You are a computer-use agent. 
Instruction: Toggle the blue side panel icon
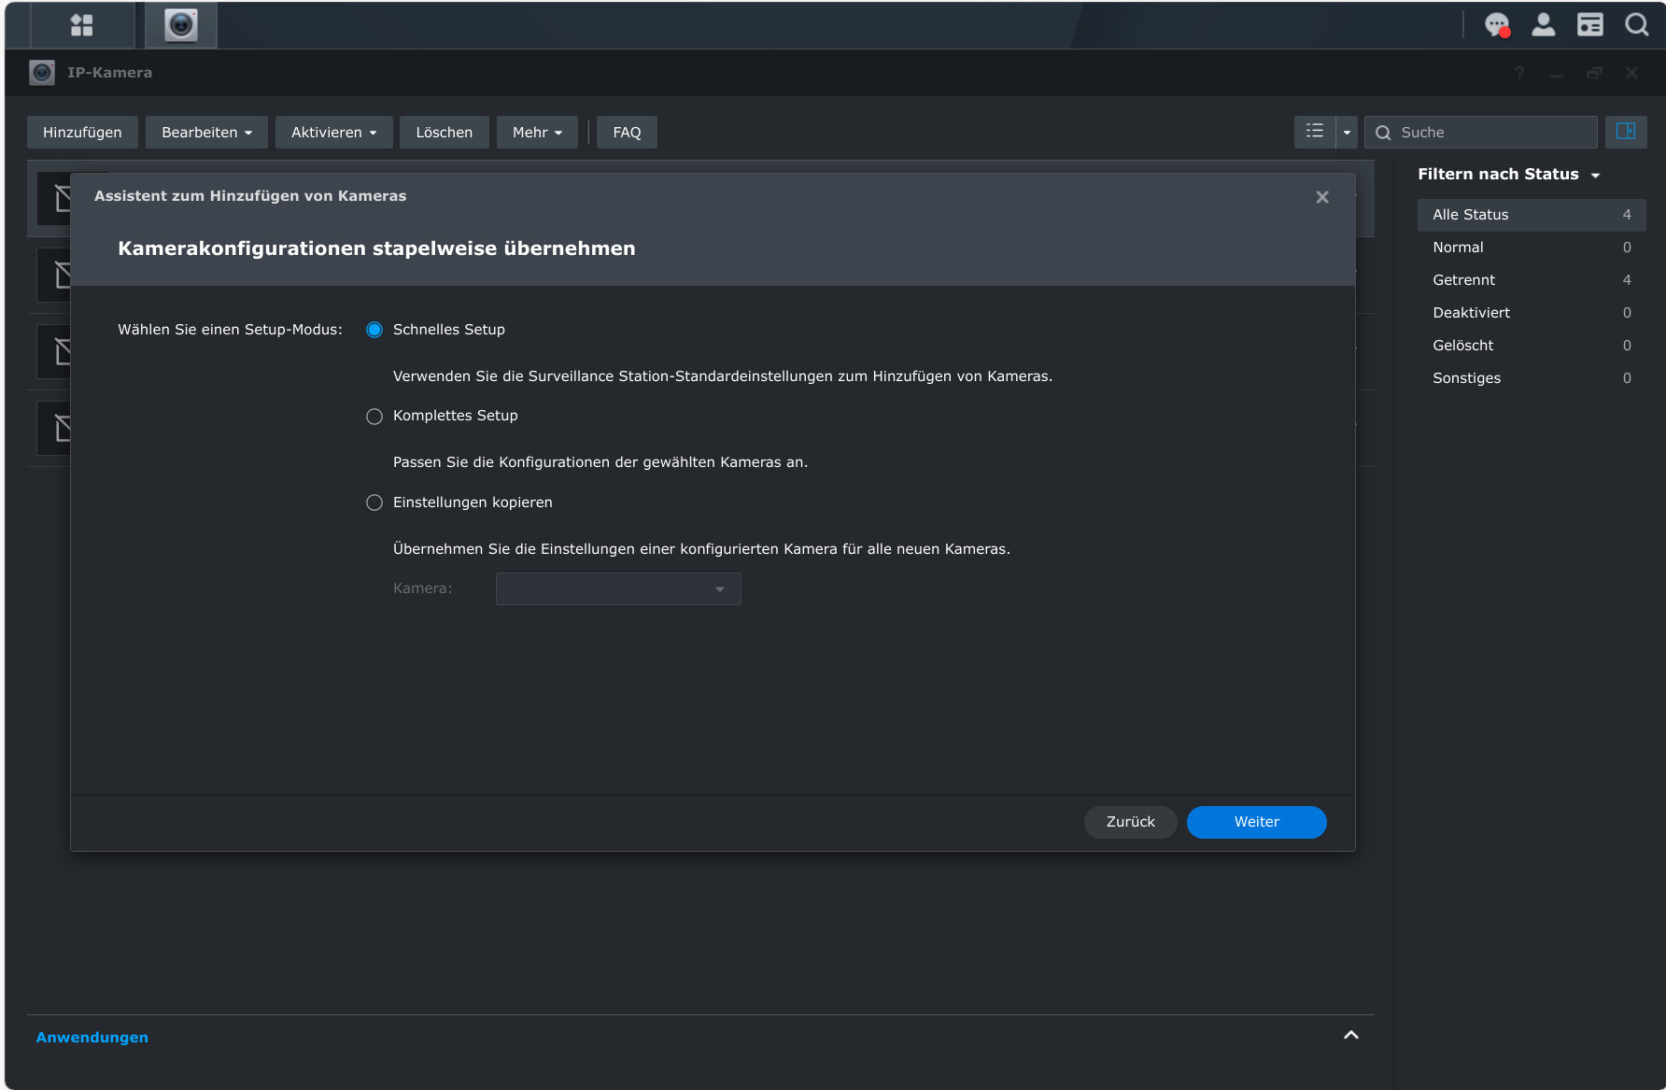pyautogui.click(x=1625, y=132)
